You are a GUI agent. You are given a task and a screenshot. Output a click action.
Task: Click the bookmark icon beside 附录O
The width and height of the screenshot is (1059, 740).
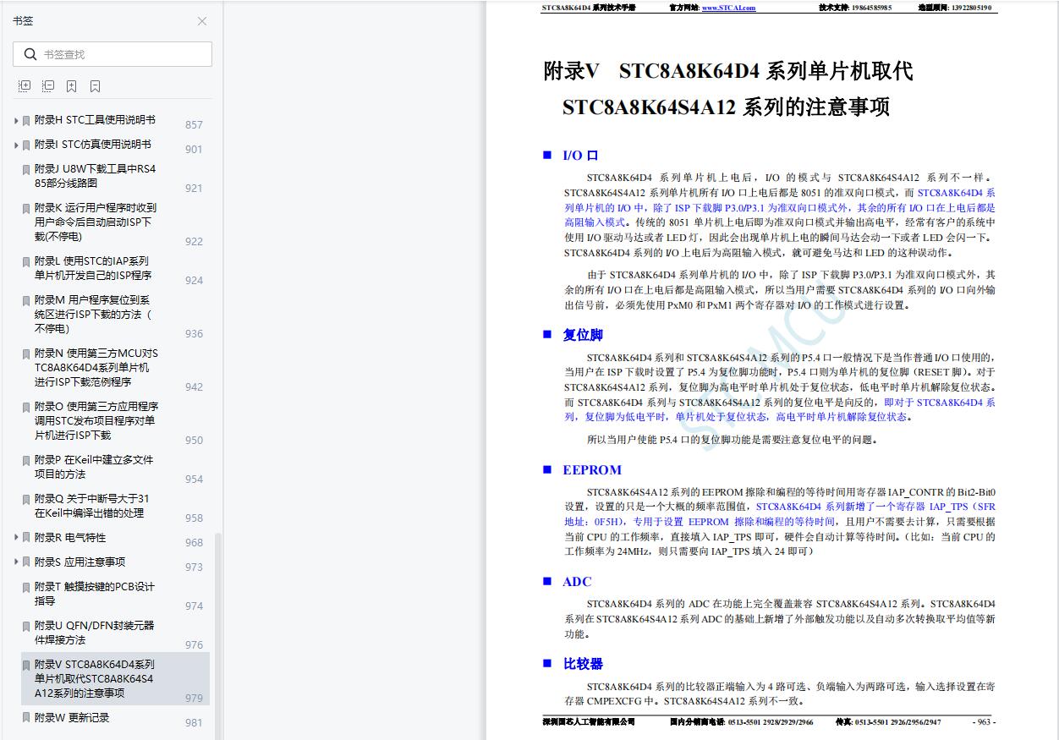click(x=26, y=408)
